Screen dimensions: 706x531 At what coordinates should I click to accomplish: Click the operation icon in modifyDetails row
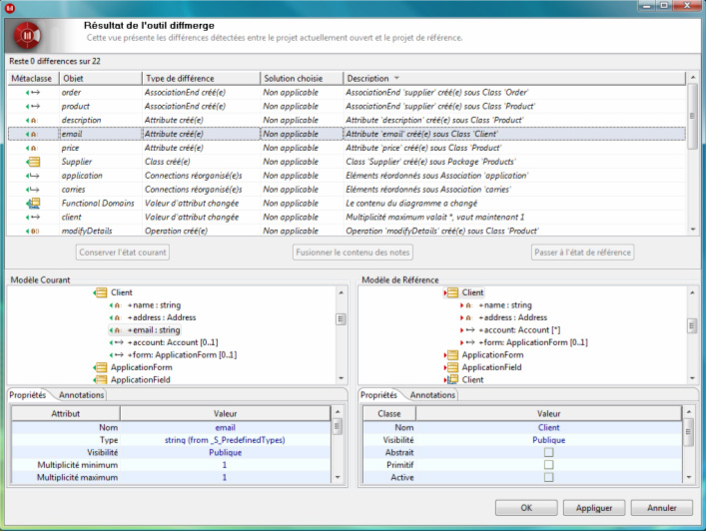coord(32,232)
